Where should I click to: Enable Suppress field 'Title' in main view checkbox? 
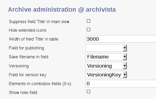88,21
